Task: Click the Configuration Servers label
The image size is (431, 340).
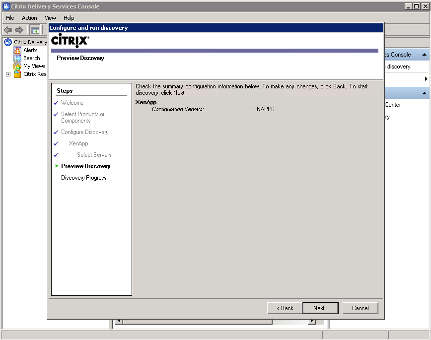Action: [178, 109]
